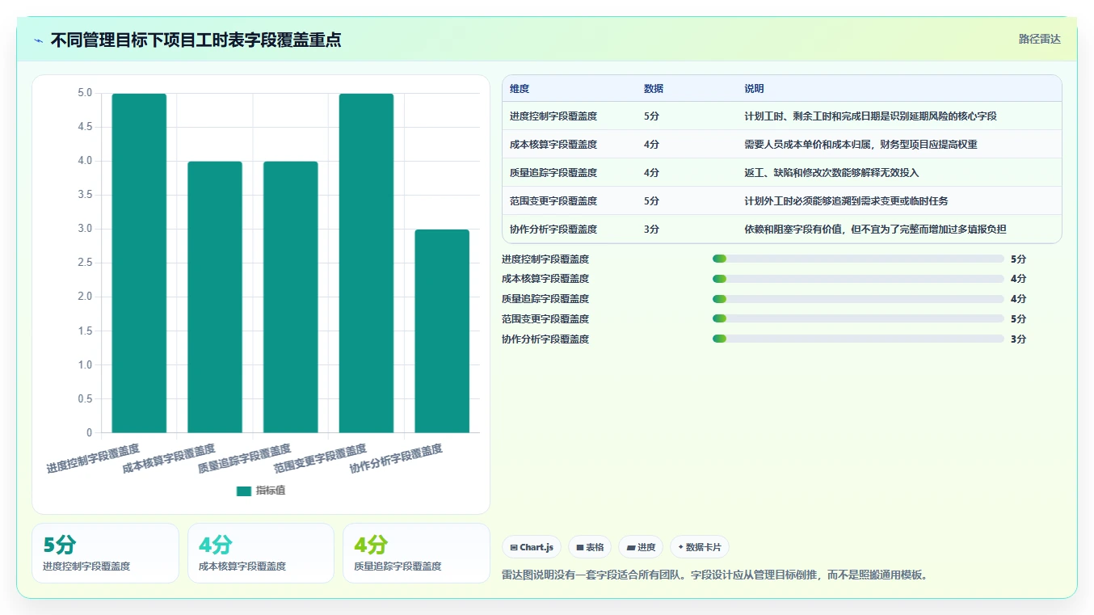Click the 协作分析字段覆盖度 progress bar
1094x615 pixels.
pyautogui.click(x=858, y=339)
